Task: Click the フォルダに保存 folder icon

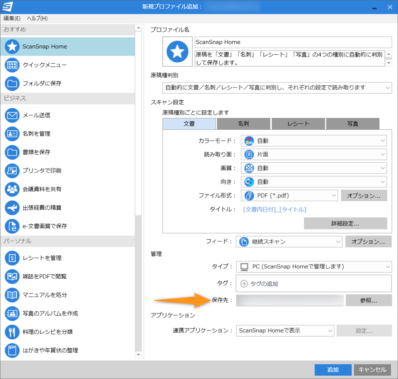Action: pos(12,83)
